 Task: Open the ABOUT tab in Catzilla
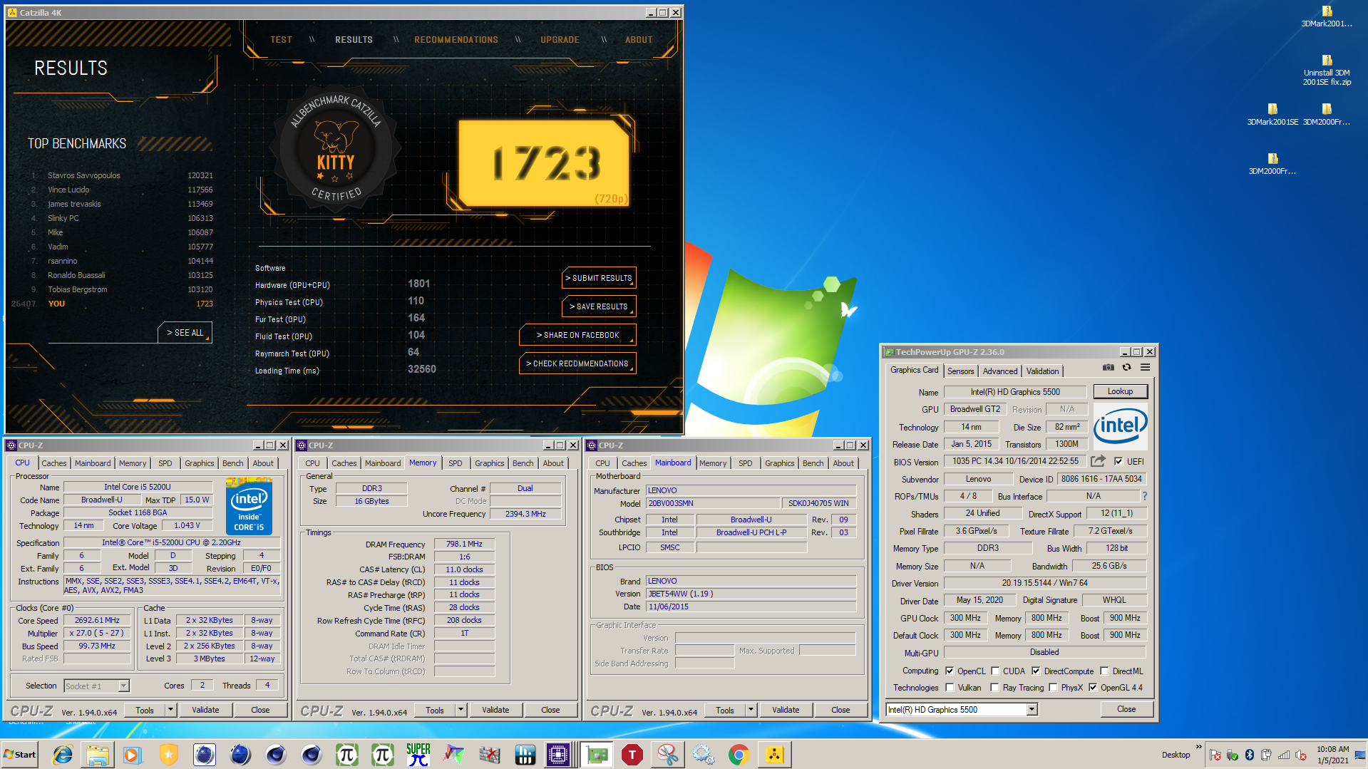[639, 40]
